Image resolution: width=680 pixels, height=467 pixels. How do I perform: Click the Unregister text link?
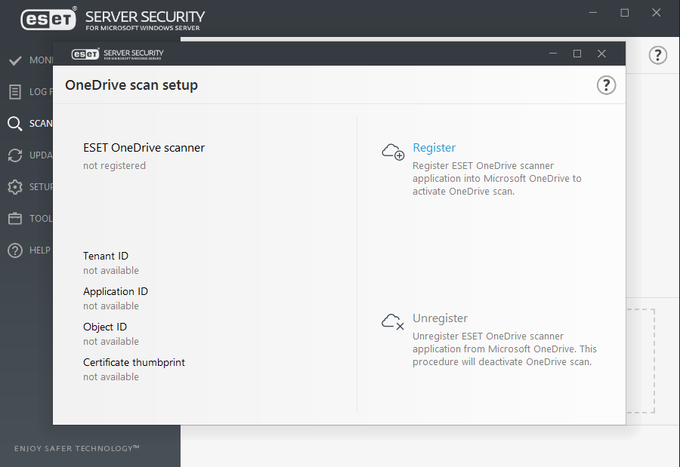click(x=440, y=318)
